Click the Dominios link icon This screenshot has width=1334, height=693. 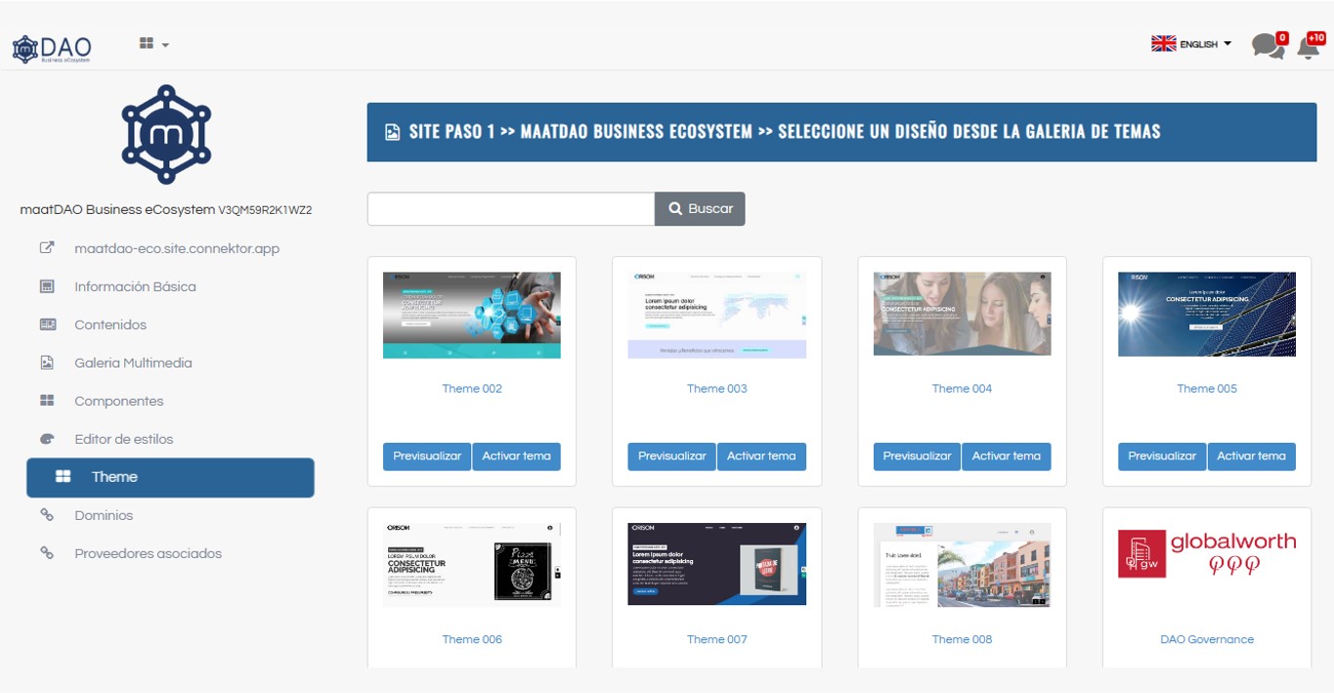[x=47, y=515]
